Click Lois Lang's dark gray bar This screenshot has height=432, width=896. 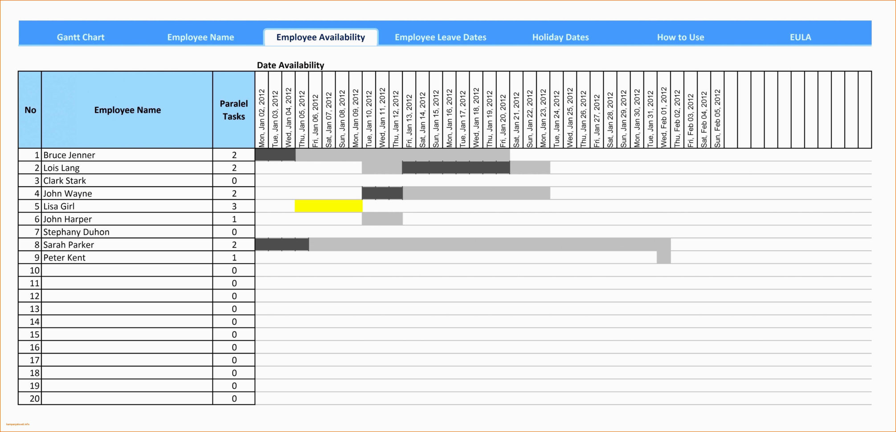point(456,168)
